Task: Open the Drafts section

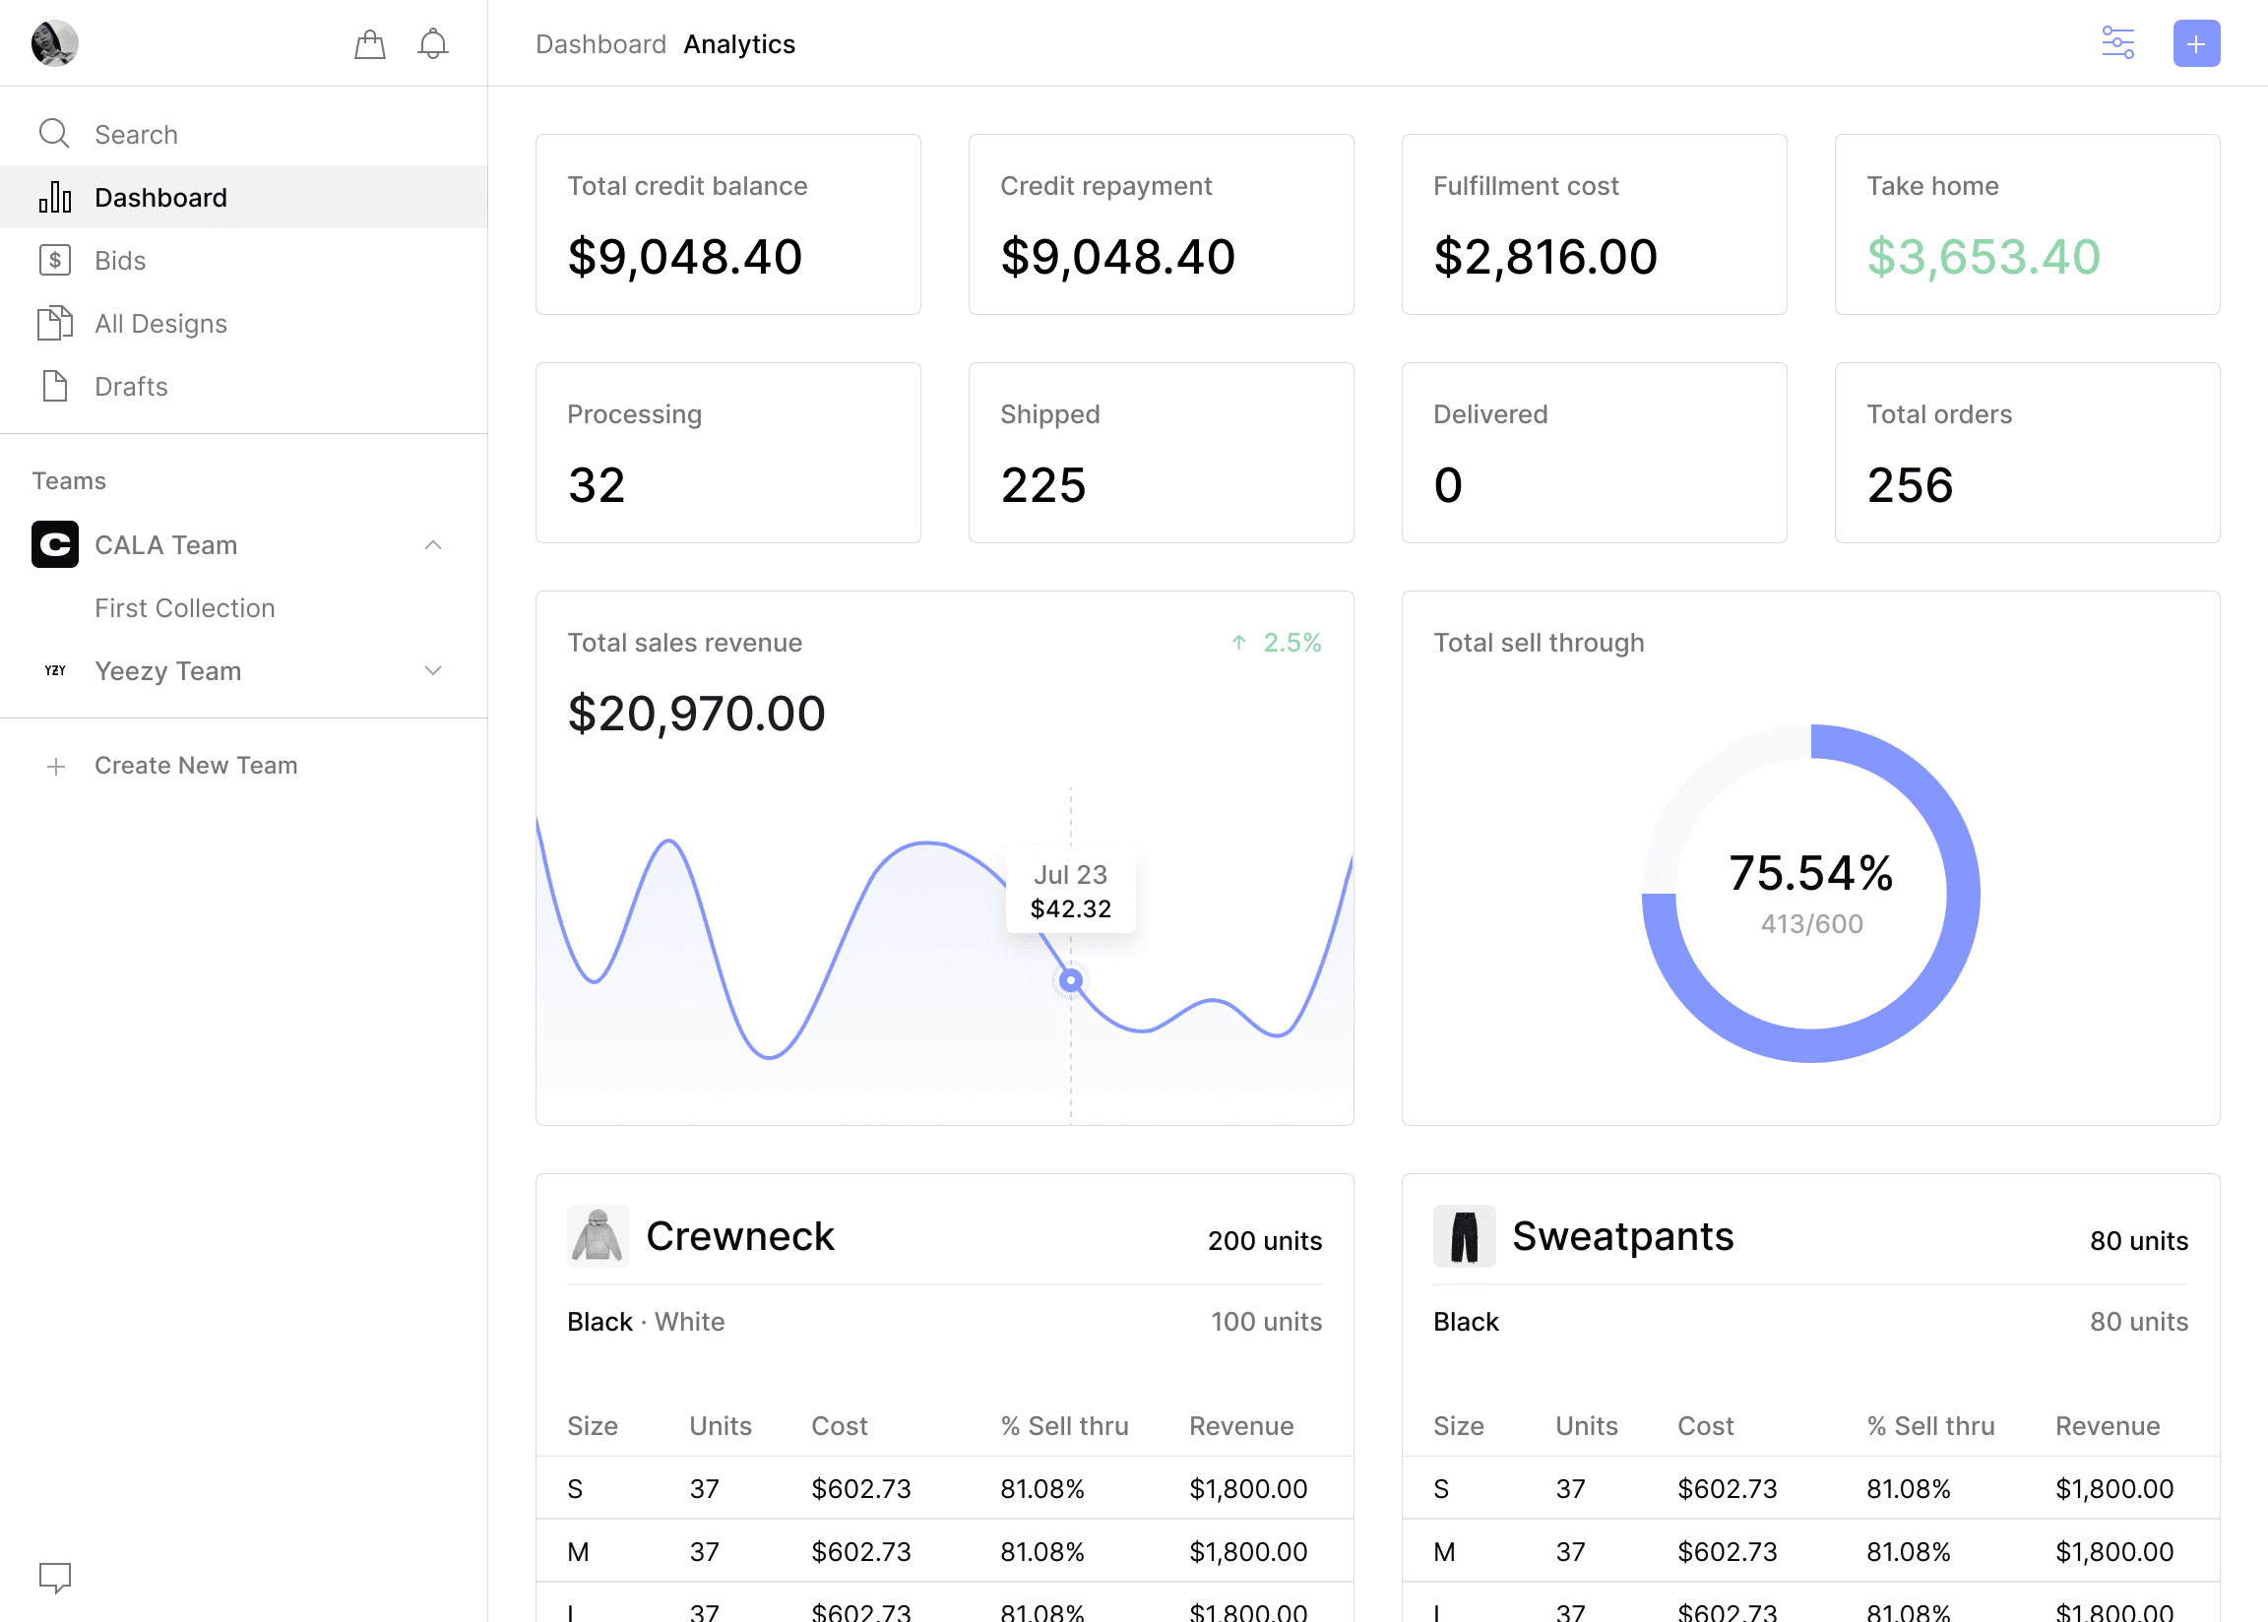Action: pyautogui.click(x=131, y=387)
